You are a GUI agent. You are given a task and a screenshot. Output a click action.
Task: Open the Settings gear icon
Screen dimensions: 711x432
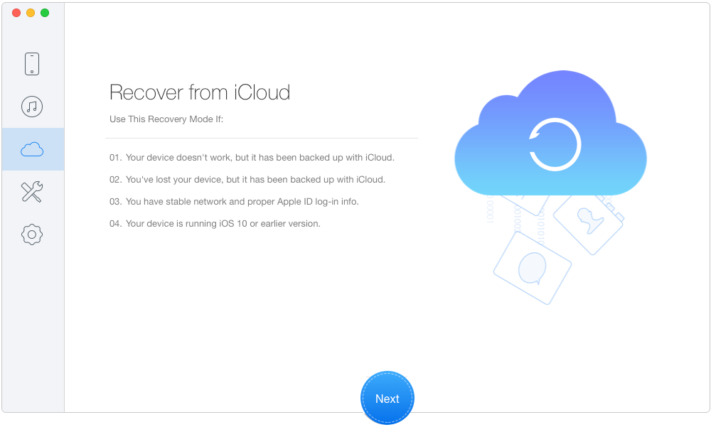(32, 234)
